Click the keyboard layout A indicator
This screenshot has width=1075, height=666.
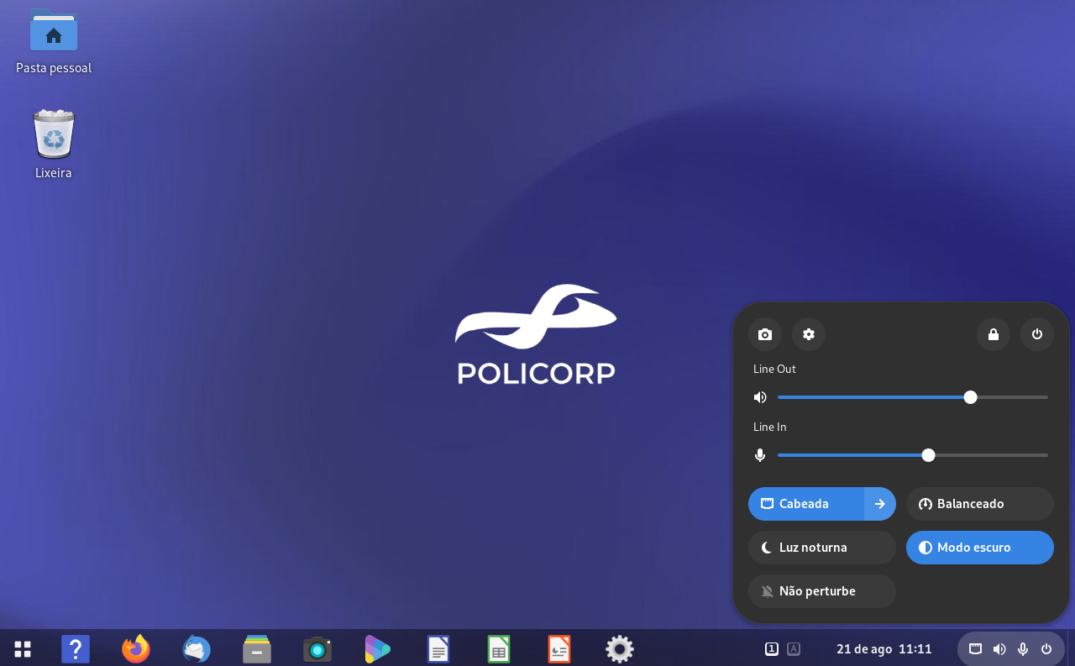tap(794, 648)
